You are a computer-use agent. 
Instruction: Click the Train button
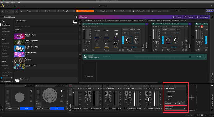pyautogui.click(x=27, y=109)
